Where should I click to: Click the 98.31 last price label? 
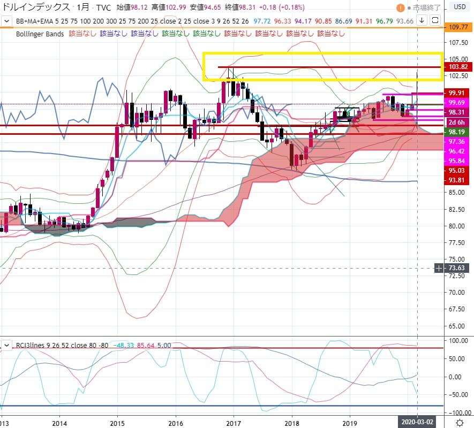(x=456, y=112)
